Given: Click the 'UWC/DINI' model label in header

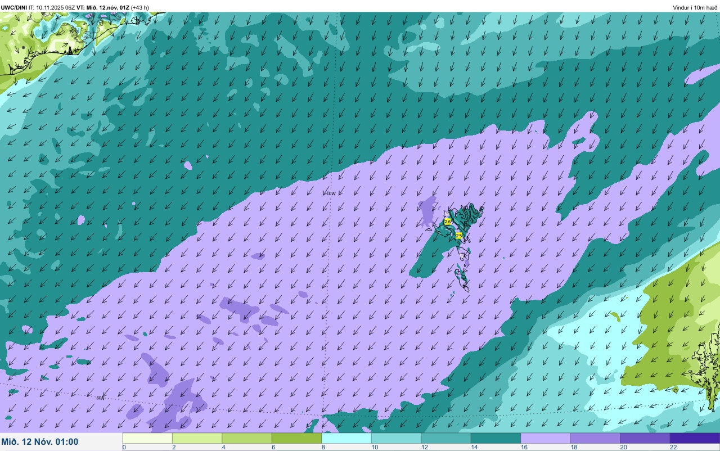Looking at the screenshot, I should click(x=13, y=7).
